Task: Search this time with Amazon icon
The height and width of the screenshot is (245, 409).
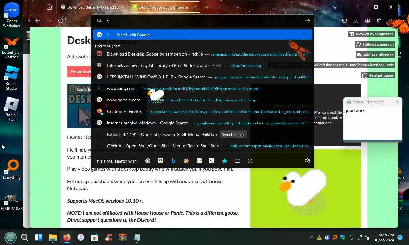Action: coord(161,161)
